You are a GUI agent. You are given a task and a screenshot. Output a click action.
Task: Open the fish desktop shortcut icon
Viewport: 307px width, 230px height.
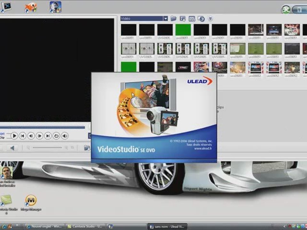click(31, 7)
